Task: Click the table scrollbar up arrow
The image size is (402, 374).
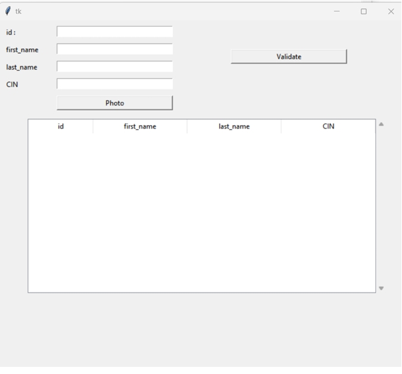Action: coord(381,124)
